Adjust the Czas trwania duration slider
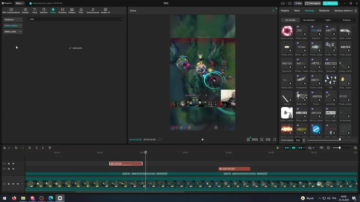 [x=332, y=140]
